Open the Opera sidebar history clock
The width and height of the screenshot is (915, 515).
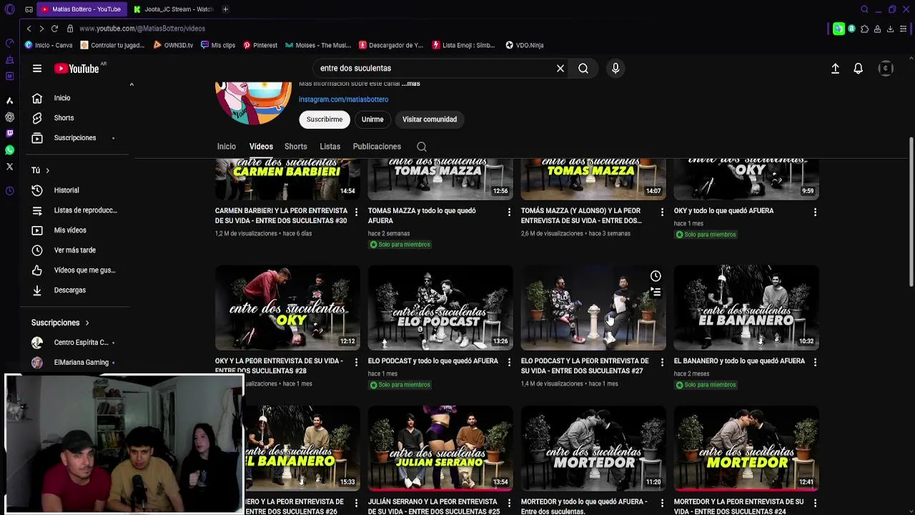tap(9, 190)
